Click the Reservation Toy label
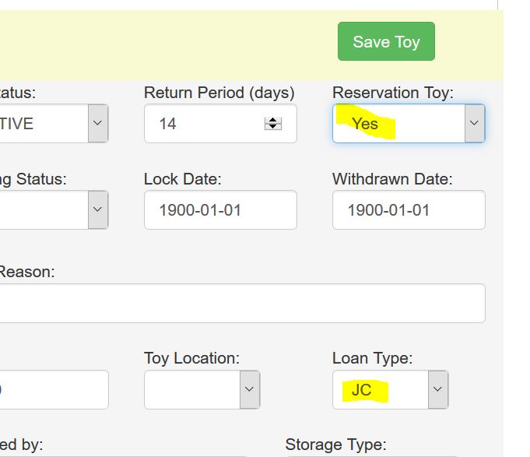Screen dimensions: 530x457 [x=392, y=93]
